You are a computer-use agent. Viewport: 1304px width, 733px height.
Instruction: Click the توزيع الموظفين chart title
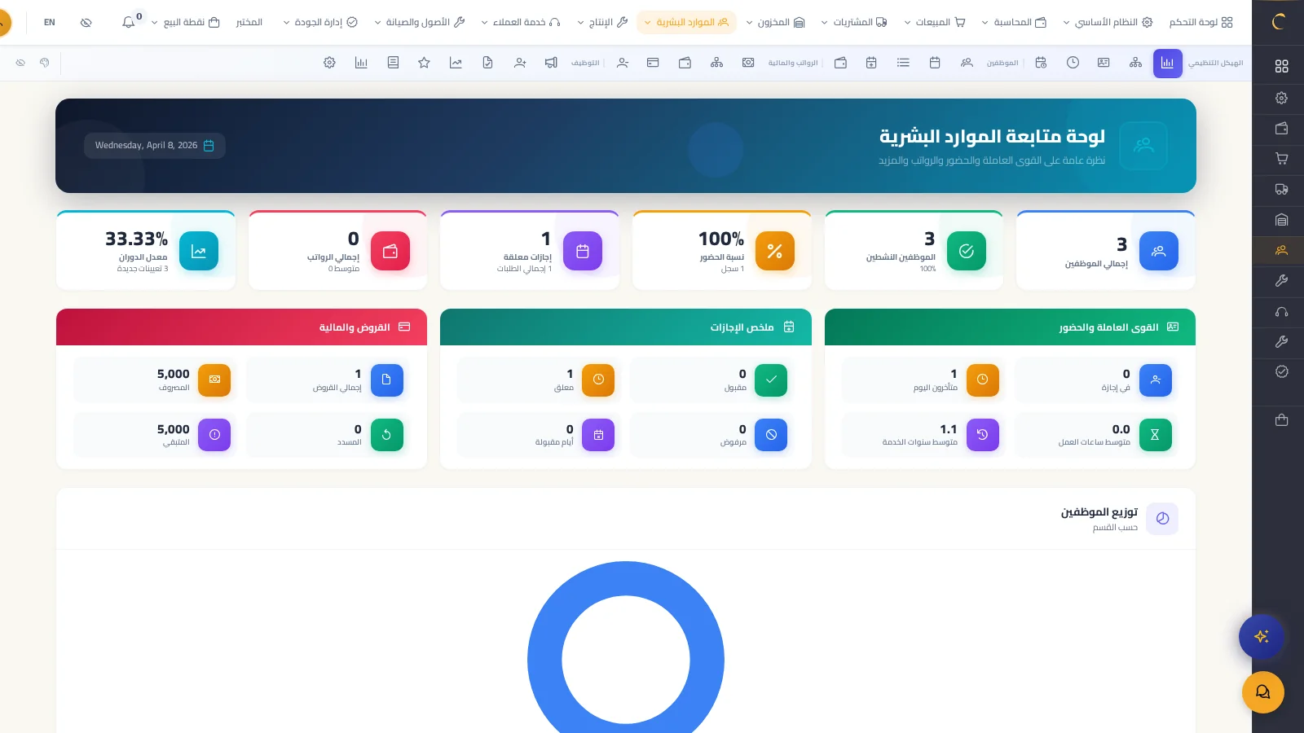[1099, 512]
